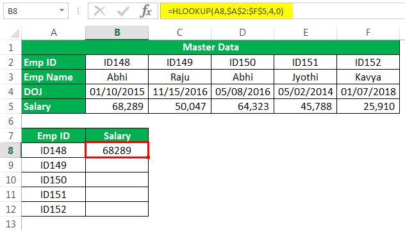This screenshot has height=230, width=405.
Task: Select the salary 64,323 cell
Action: [242, 106]
